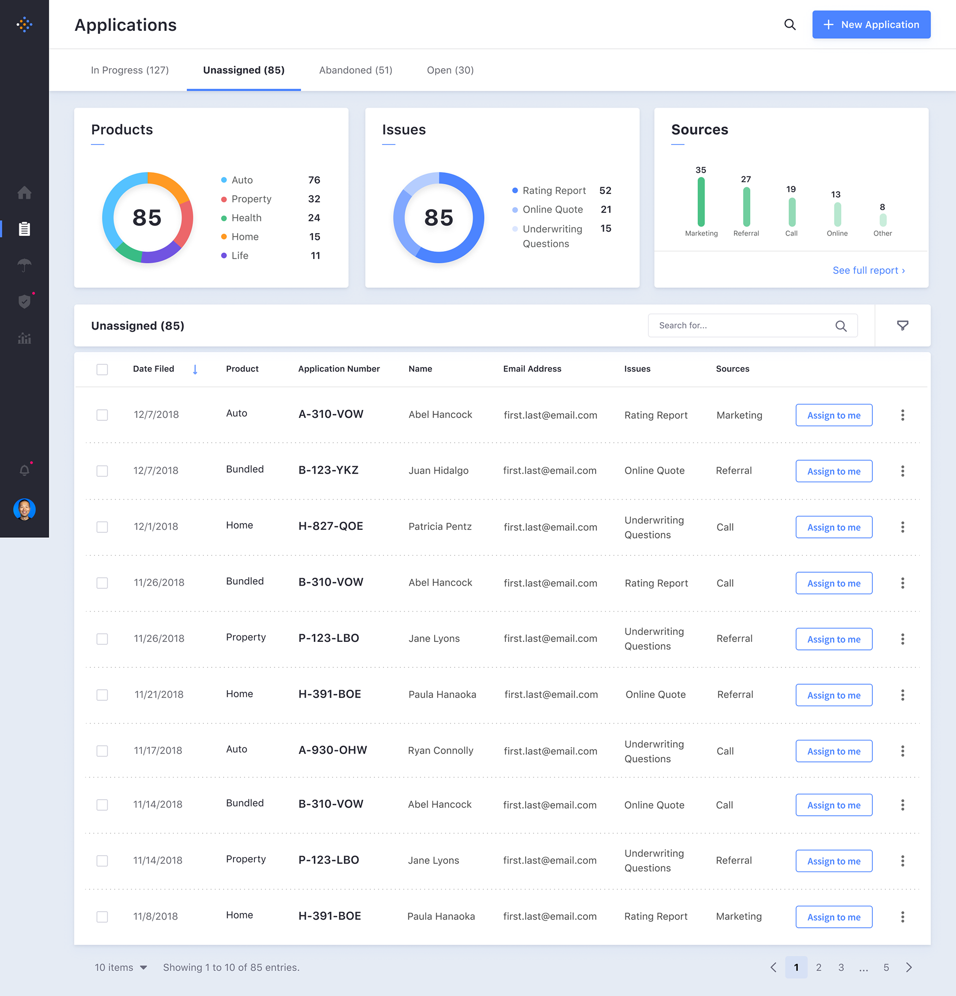
Task: Check the Juan Hidalgo row checkbox
Action: click(x=102, y=471)
